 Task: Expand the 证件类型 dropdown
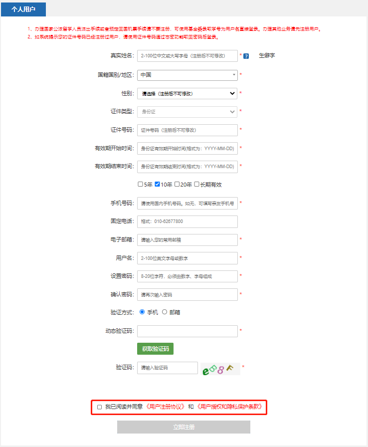coord(187,112)
